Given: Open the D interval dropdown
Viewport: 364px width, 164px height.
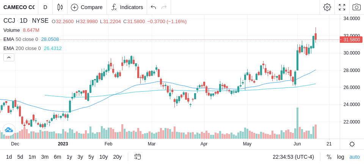Looking at the screenshot, I should tap(45, 7).
